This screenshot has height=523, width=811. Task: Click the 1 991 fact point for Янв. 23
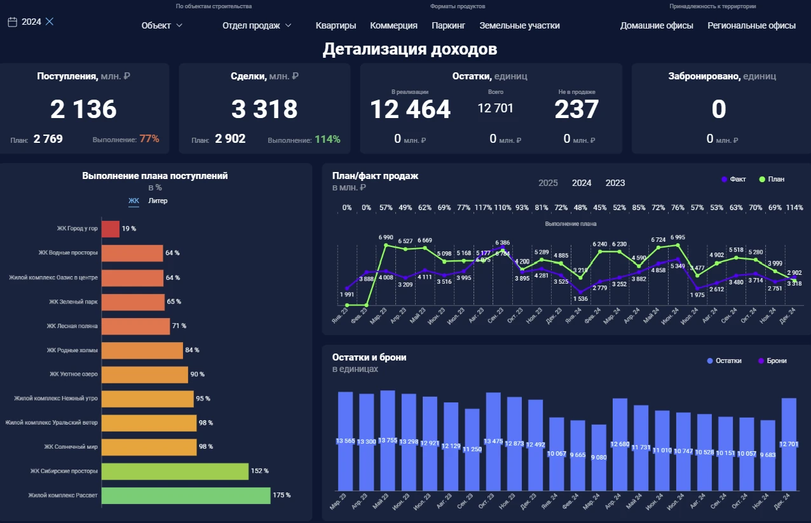(x=347, y=288)
